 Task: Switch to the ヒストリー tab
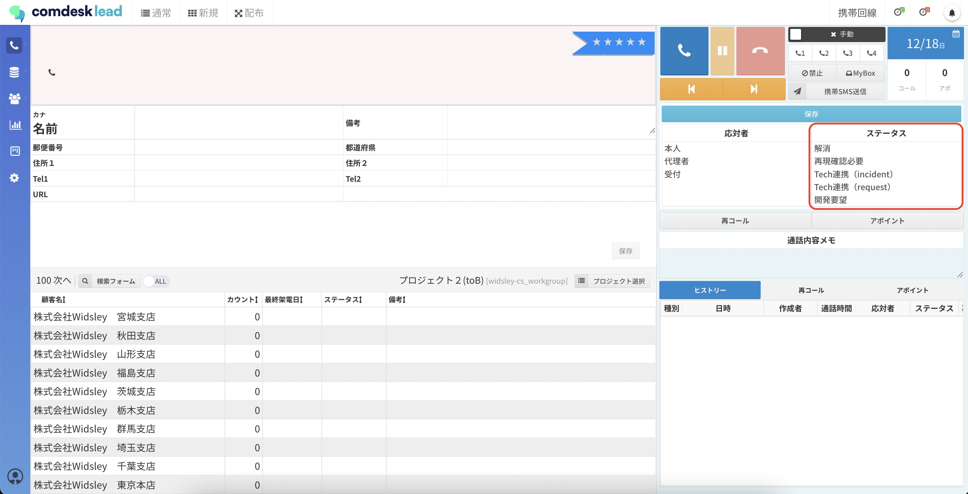[x=710, y=290]
